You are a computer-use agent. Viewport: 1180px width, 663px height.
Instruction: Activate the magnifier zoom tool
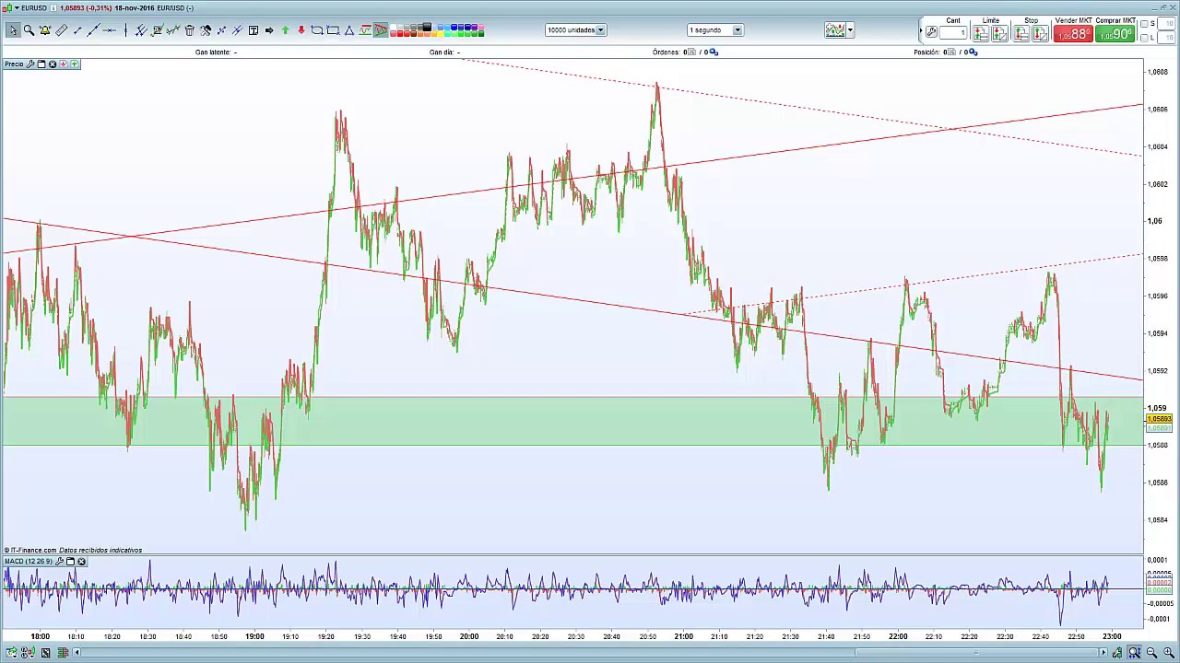29,30
